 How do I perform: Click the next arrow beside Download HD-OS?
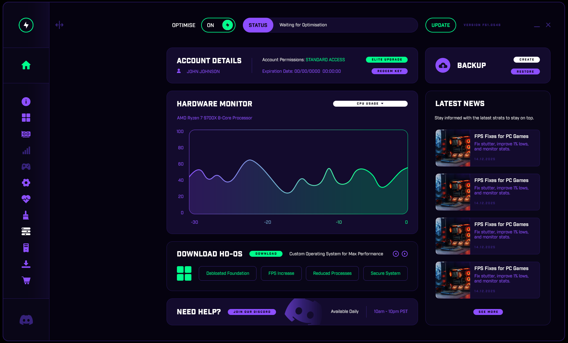(405, 254)
